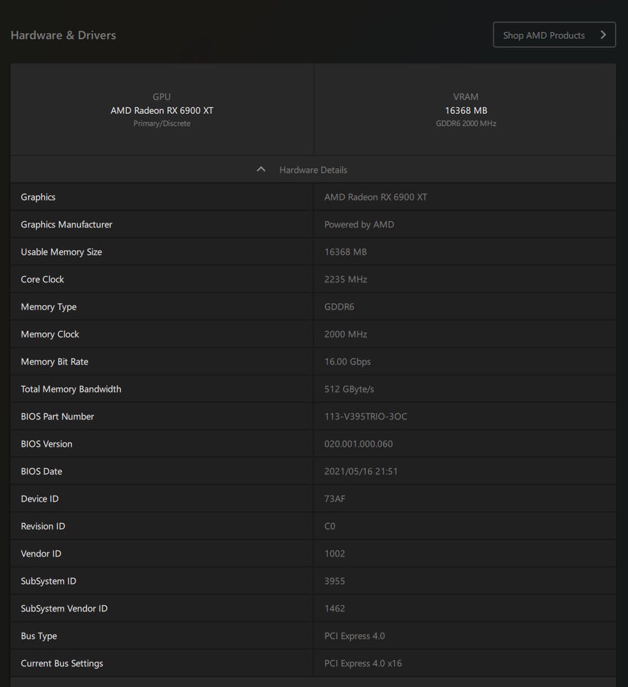
Task: Select the Total Memory Bandwidth label
Action: [x=71, y=389]
